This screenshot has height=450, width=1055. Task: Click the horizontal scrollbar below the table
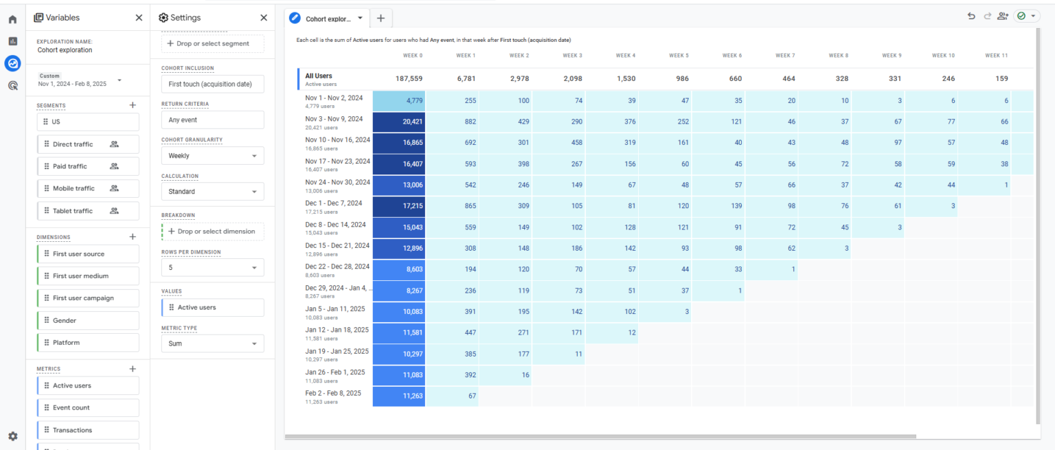click(x=600, y=436)
